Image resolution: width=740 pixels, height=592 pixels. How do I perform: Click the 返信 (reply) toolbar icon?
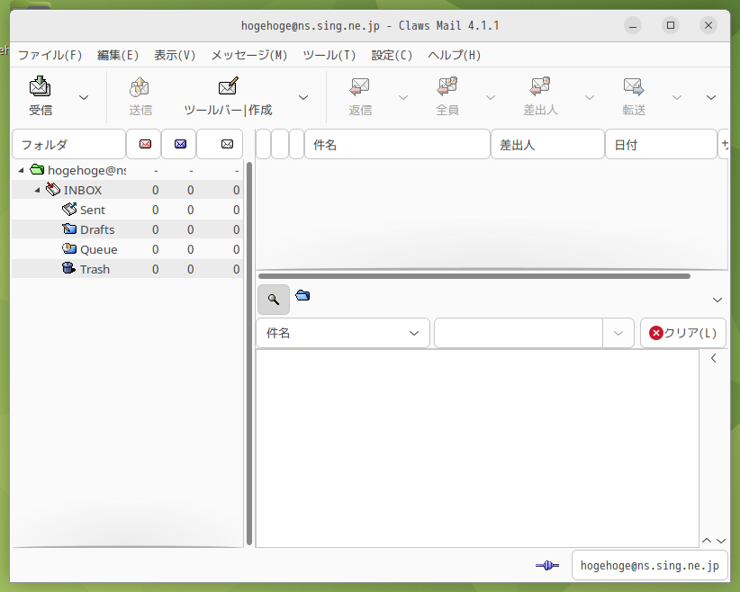click(359, 86)
